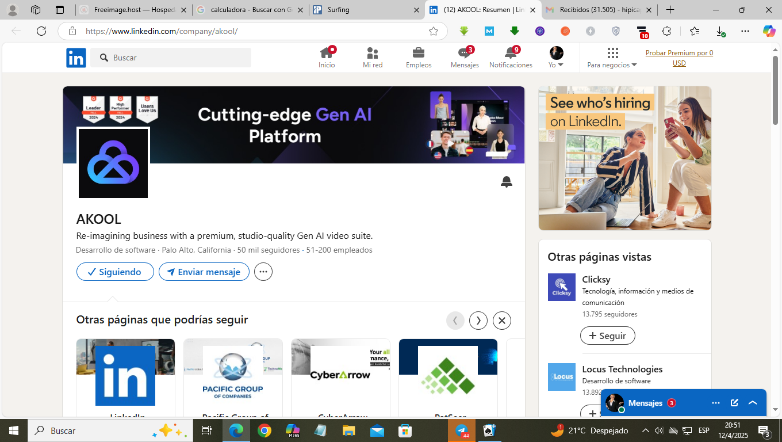Reload the page with the refresh button
This screenshot has height=442, width=782.
(x=41, y=31)
